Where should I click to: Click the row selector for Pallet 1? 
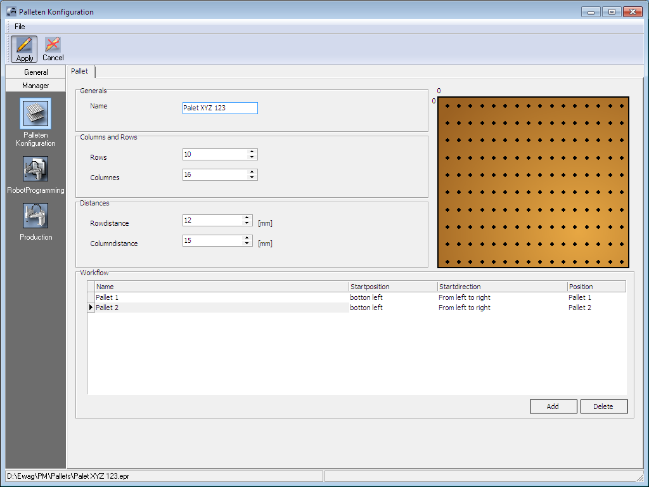point(91,297)
